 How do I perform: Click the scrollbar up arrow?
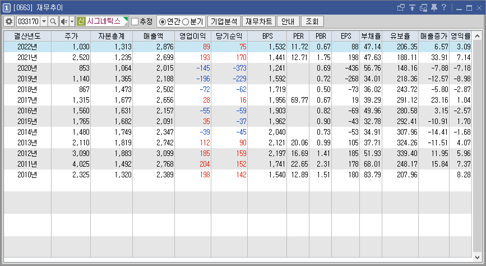(477, 36)
